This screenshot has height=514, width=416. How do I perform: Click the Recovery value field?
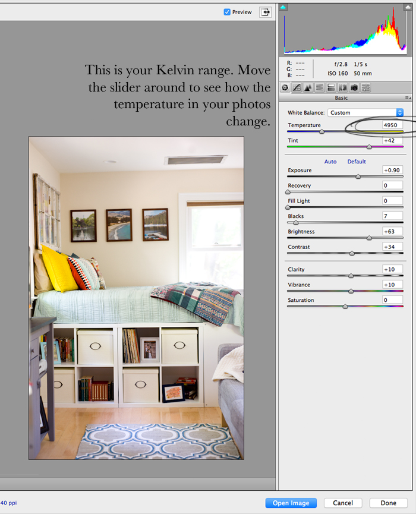pyautogui.click(x=392, y=185)
